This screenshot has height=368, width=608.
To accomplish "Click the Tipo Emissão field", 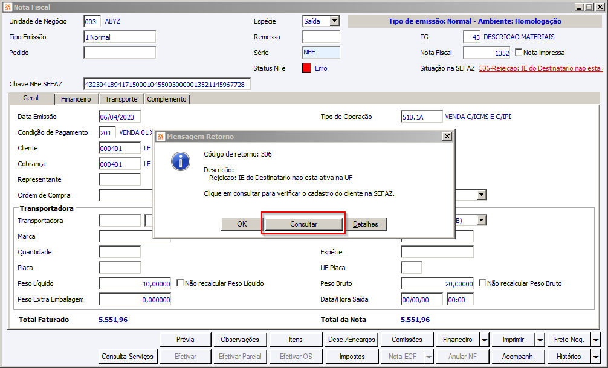I will [x=120, y=37].
